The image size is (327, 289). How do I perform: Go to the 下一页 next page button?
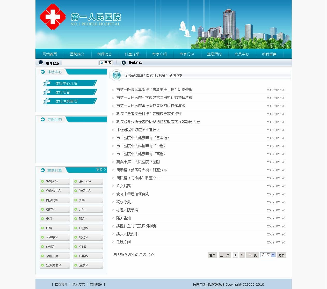point(252,255)
